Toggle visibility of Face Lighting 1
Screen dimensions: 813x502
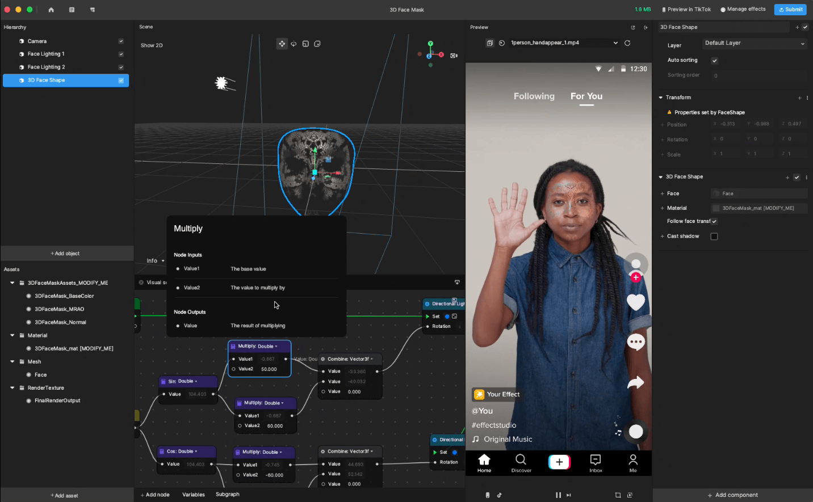coord(121,54)
